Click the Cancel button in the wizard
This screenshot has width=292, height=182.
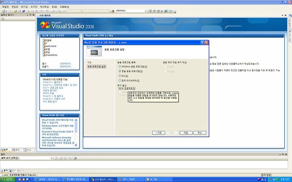(200, 133)
